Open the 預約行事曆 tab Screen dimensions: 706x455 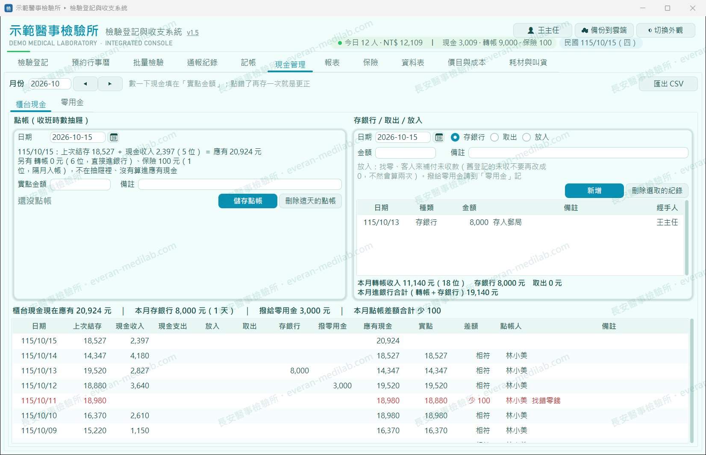coord(91,63)
